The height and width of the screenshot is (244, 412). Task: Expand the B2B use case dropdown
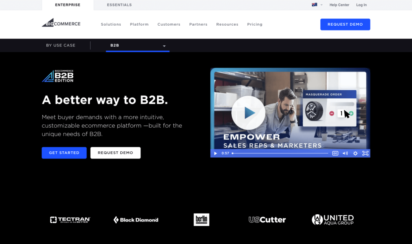click(x=138, y=46)
